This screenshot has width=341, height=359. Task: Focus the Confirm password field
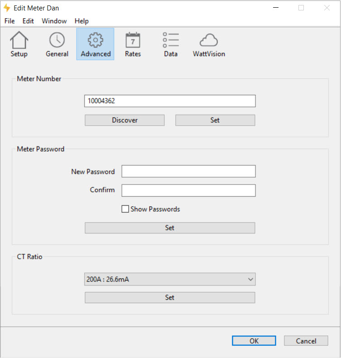click(x=188, y=190)
